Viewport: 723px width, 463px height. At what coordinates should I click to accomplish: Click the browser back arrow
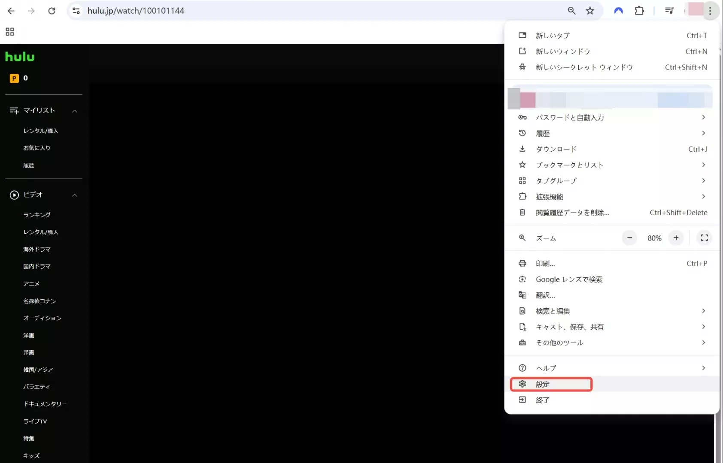[x=11, y=11]
